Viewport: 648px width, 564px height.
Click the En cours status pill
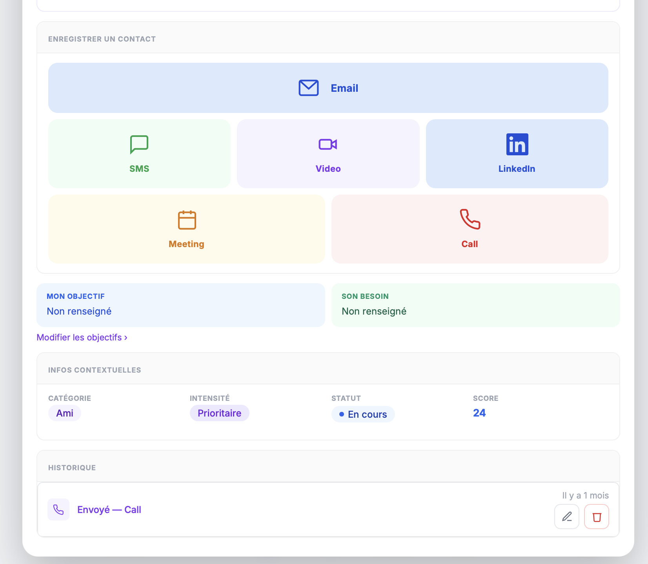[x=363, y=414]
